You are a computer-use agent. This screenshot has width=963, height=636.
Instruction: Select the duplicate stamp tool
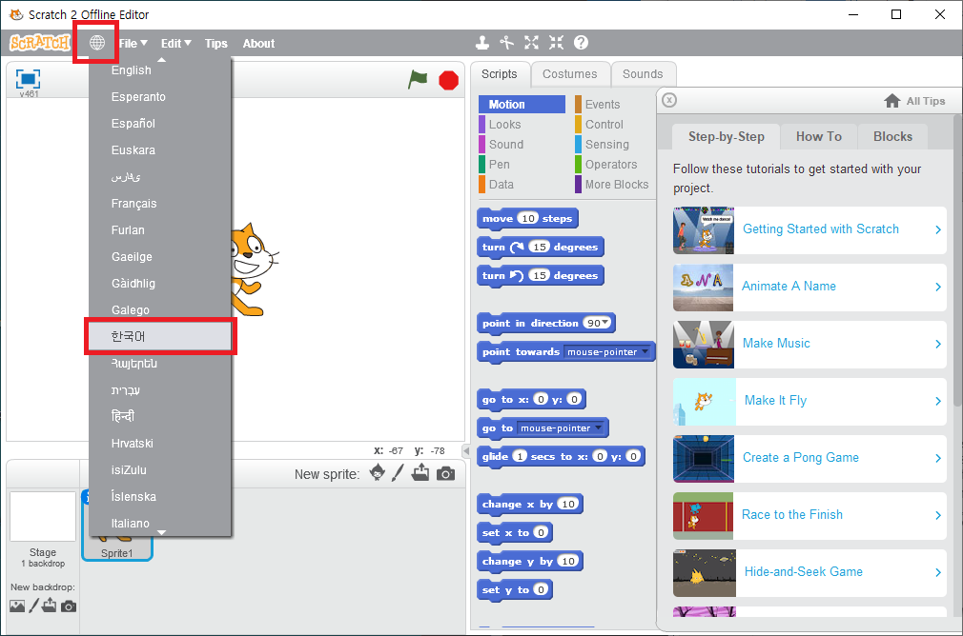(x=483, y=43)
